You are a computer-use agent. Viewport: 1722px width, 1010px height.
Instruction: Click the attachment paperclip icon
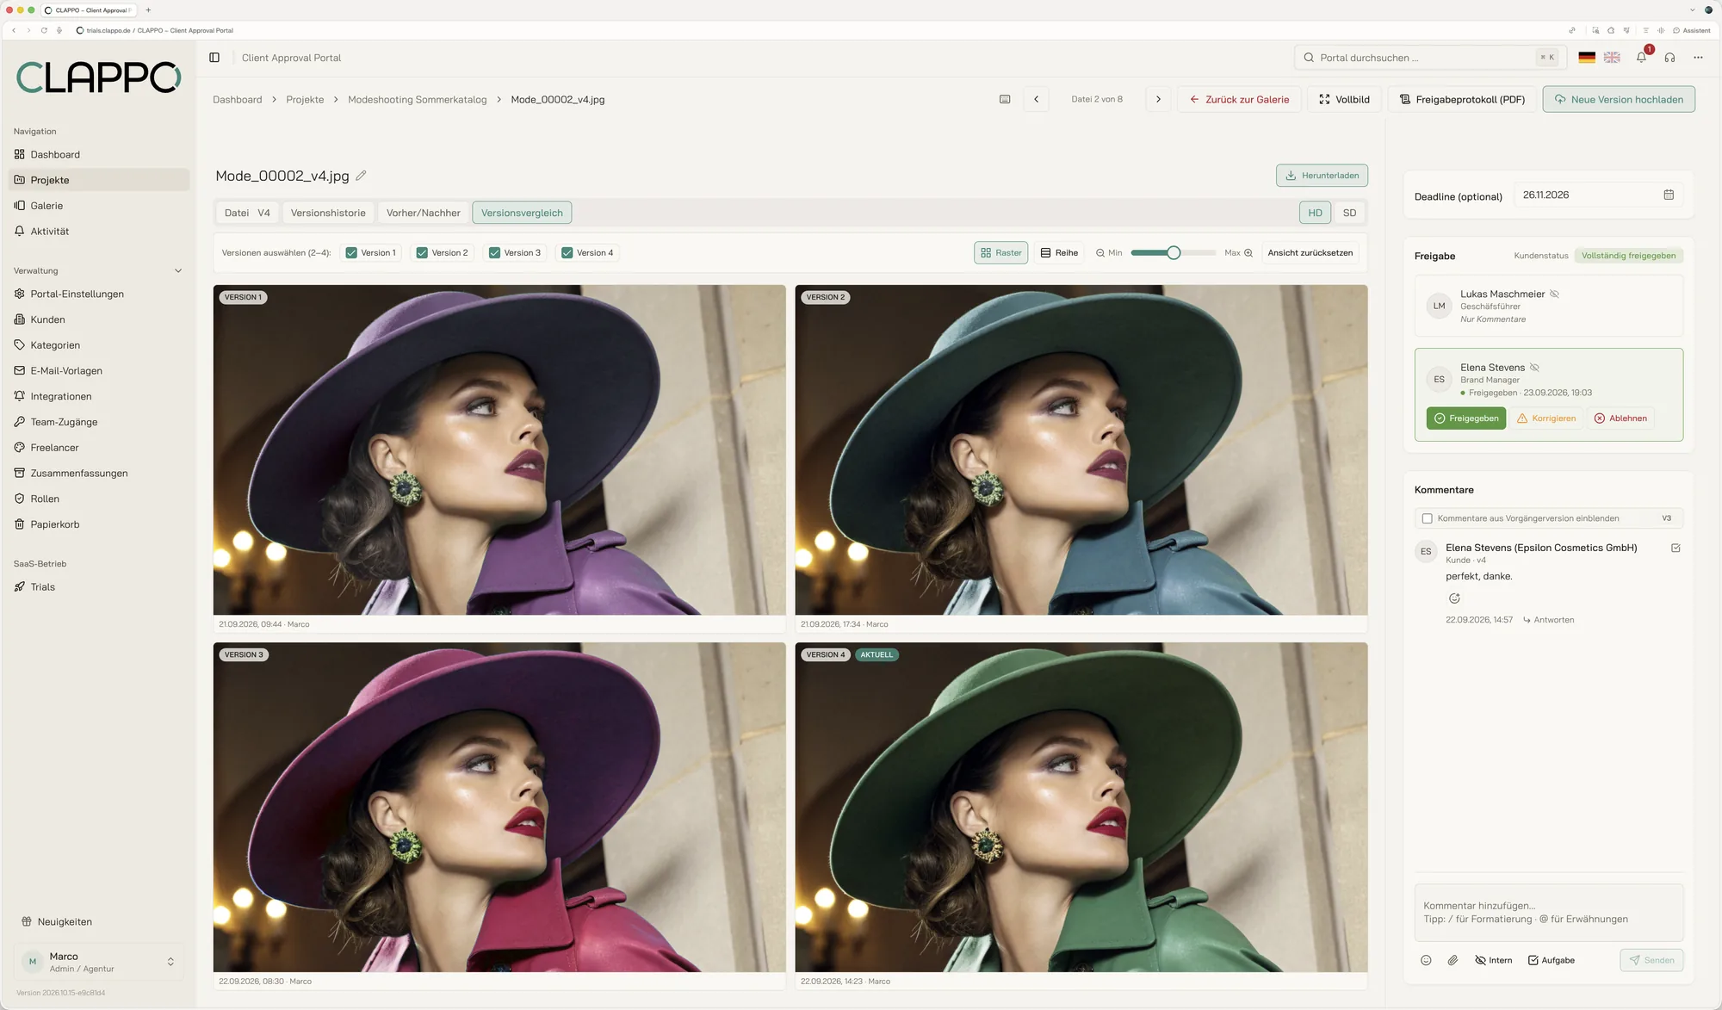coord(1453,960)
